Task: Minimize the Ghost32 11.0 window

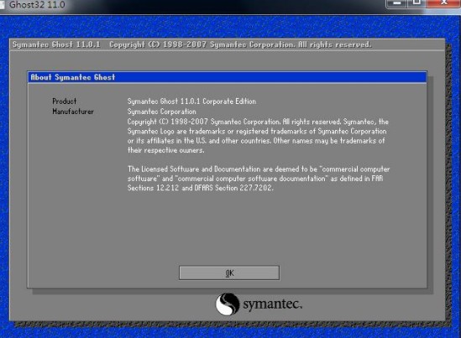Action: [x=396, y=3]
